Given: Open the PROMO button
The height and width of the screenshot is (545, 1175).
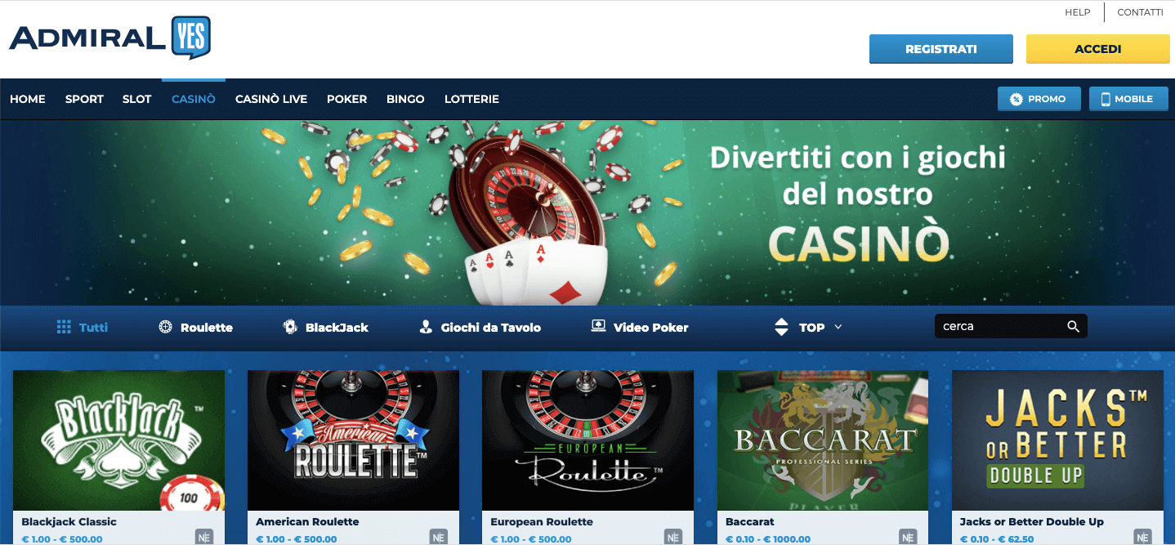Looking at the screenshot, I should pos(1039,99).
